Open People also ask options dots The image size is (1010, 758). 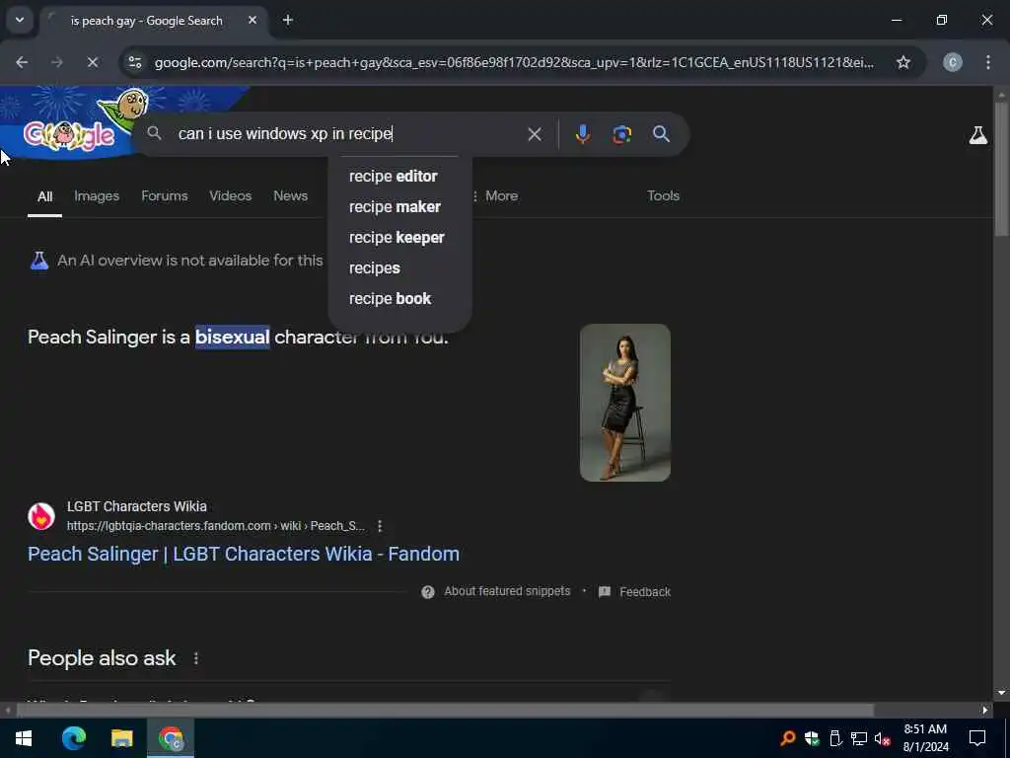click(x=196, y=658)
